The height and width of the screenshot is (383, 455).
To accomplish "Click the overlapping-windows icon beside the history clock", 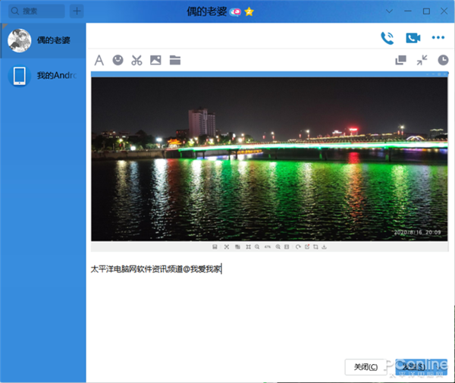I will (x=400, y=60).
